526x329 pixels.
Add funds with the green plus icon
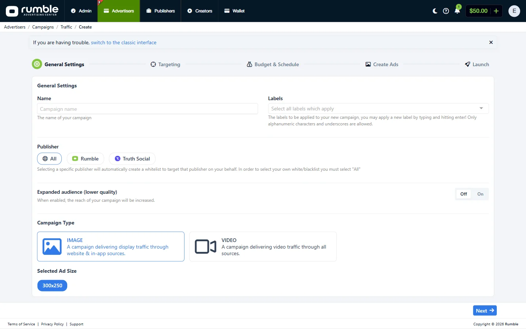click(x=496, y=11)
